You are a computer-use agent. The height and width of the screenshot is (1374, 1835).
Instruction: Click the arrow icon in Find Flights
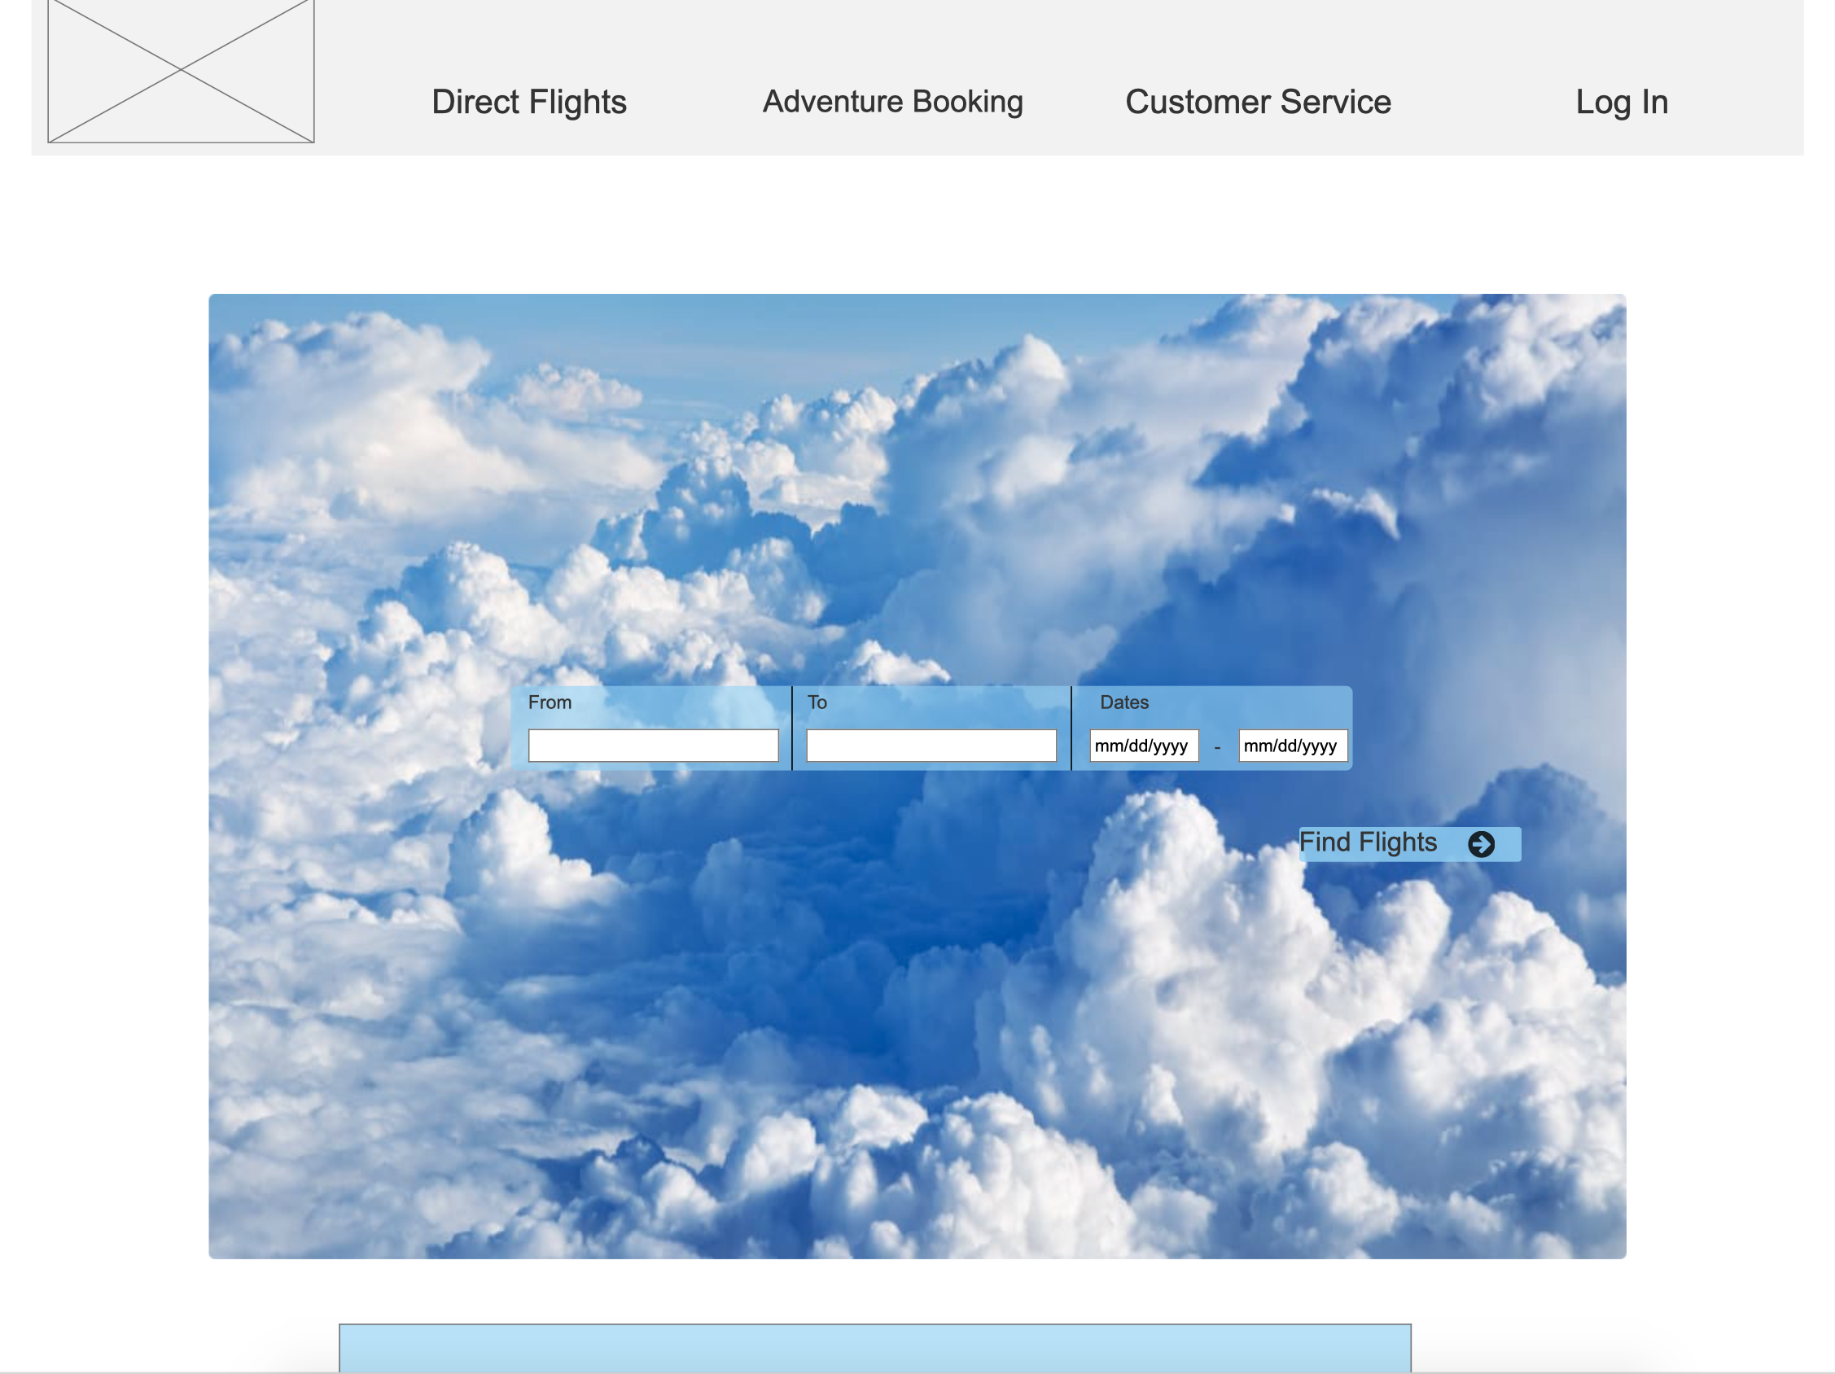(x=1481, y=844)
